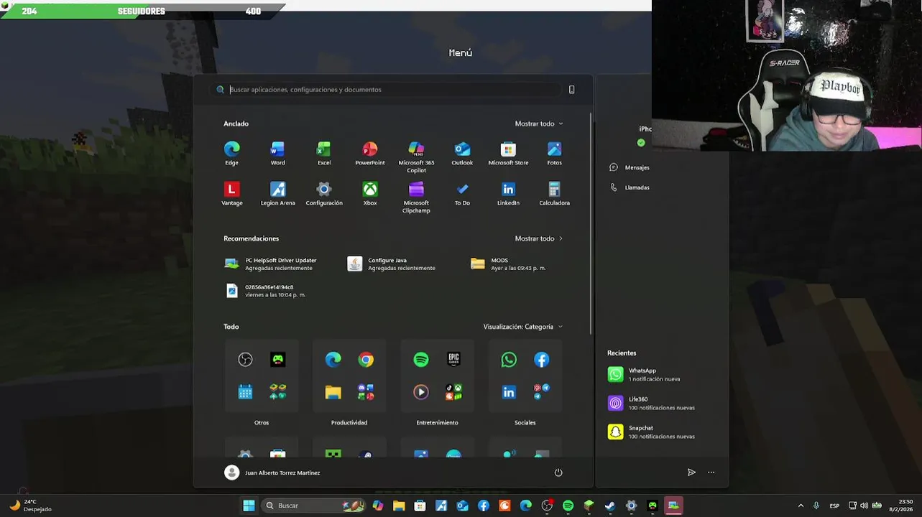This screenshot has height=517, width=922.
Task: Click the Start menu scrollbar
Action: click(x=590, y=223)
